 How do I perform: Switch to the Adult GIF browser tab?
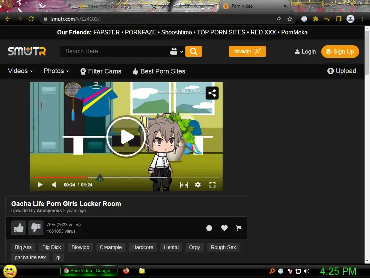[183, 6]
